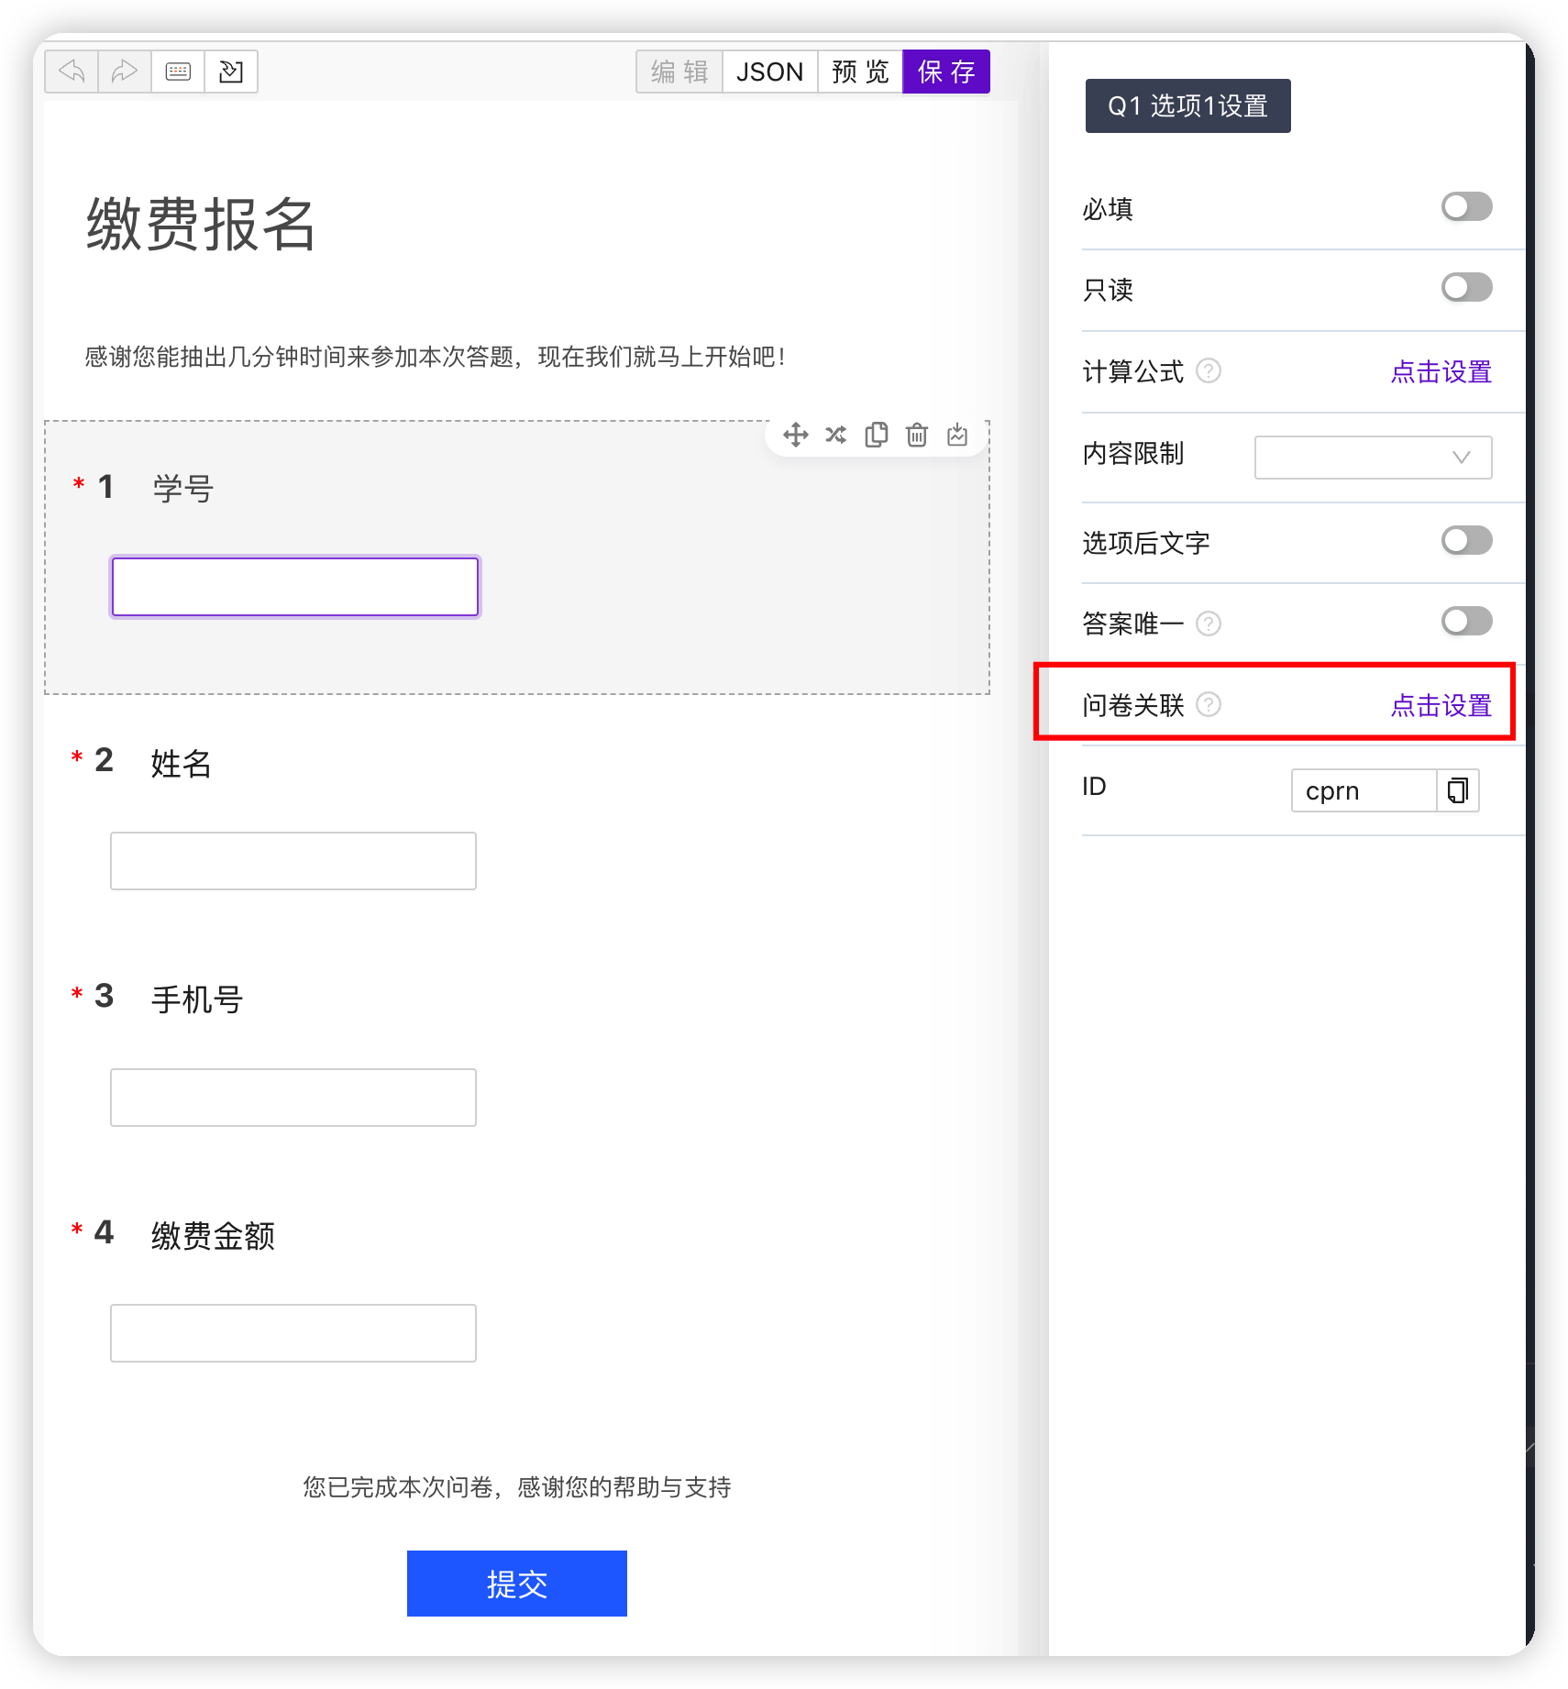This screenshot has height=1689, width=1568.
Task: Switch to the JSON tab
Action: [769, 71]
